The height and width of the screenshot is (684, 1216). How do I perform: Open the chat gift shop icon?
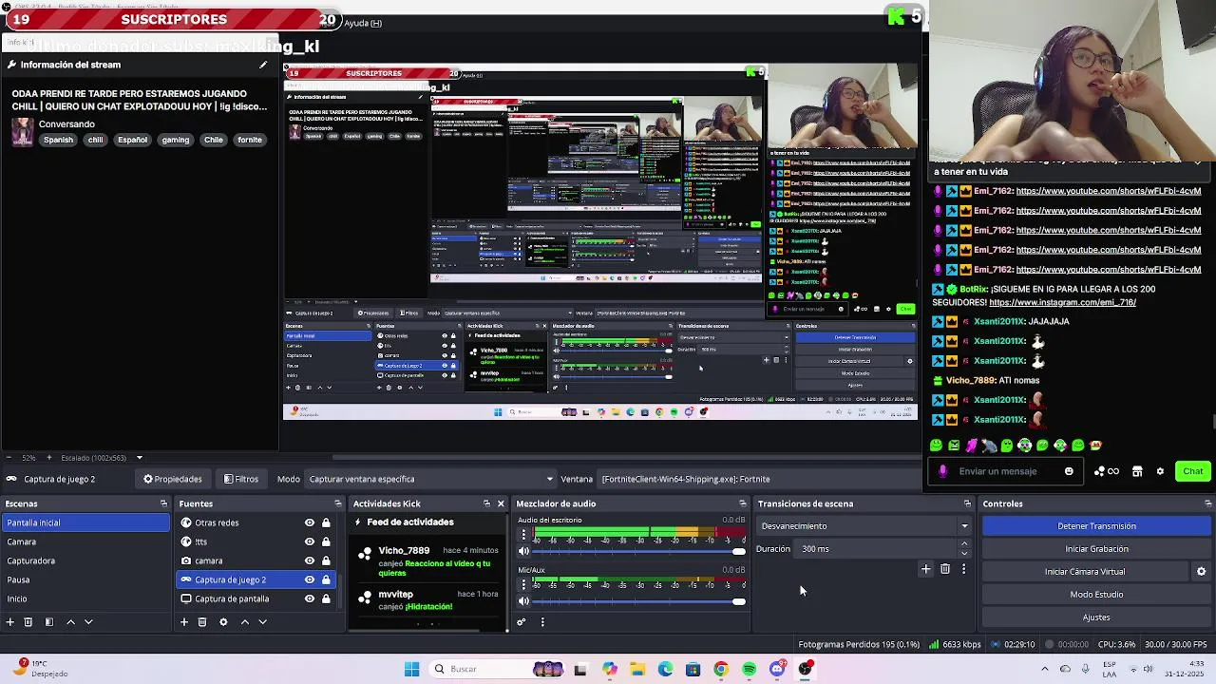(x=1137, y=471)
